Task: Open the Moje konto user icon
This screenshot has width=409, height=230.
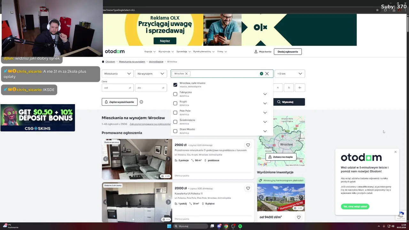Action: [256, 51]
